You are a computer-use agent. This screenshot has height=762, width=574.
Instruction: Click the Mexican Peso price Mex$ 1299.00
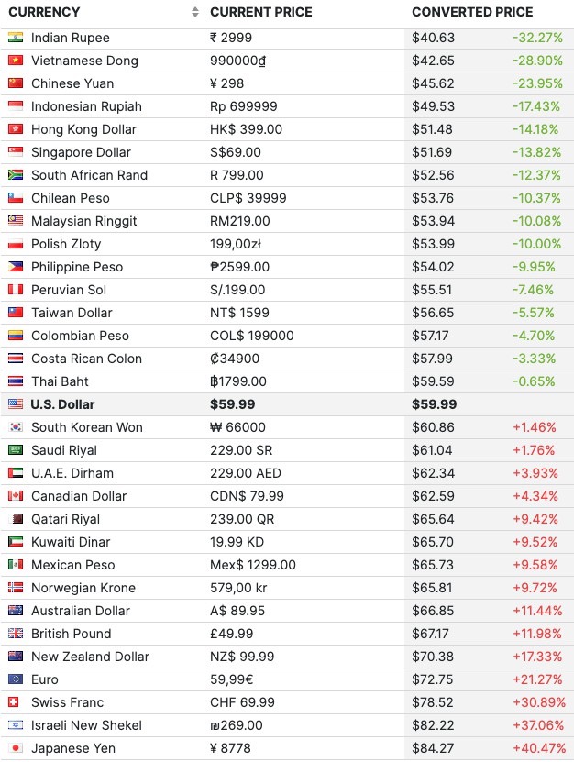coord(252,565)
